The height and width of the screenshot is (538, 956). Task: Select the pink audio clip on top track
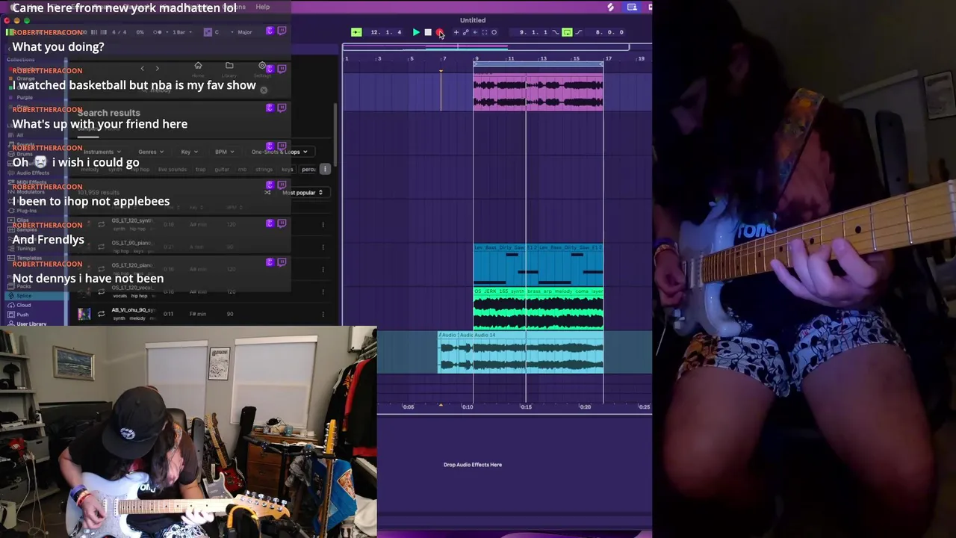point(538,91)
